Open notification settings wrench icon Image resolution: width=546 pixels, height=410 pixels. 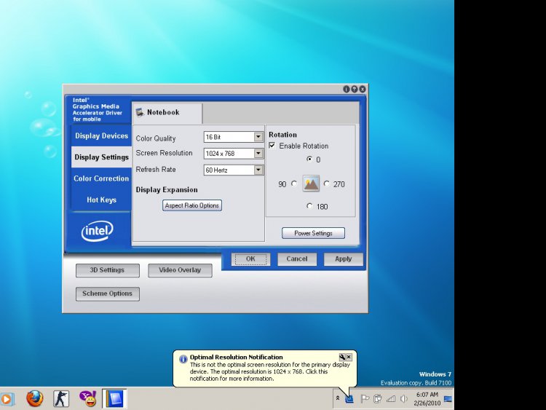(342, 357)
